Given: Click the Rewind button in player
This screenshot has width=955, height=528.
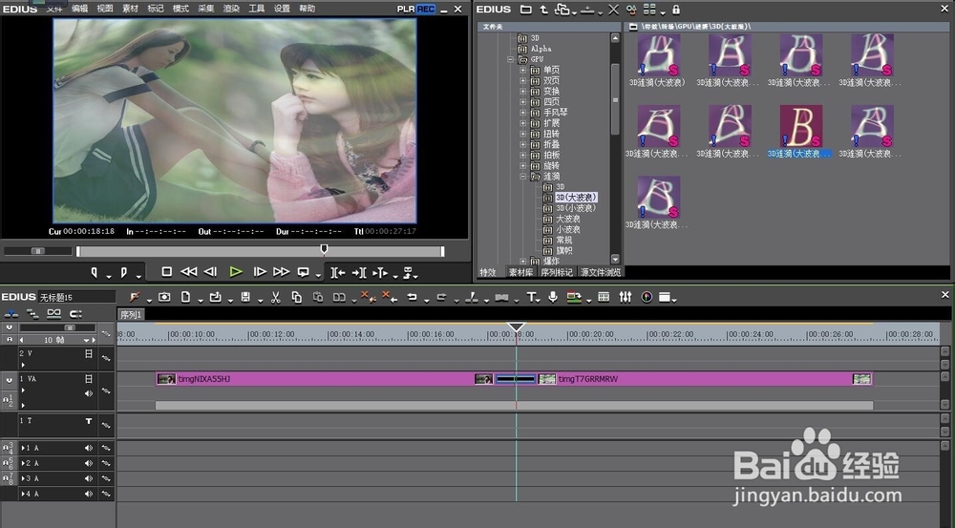Looking at the screenshot, I should click(x=189, y=271).
